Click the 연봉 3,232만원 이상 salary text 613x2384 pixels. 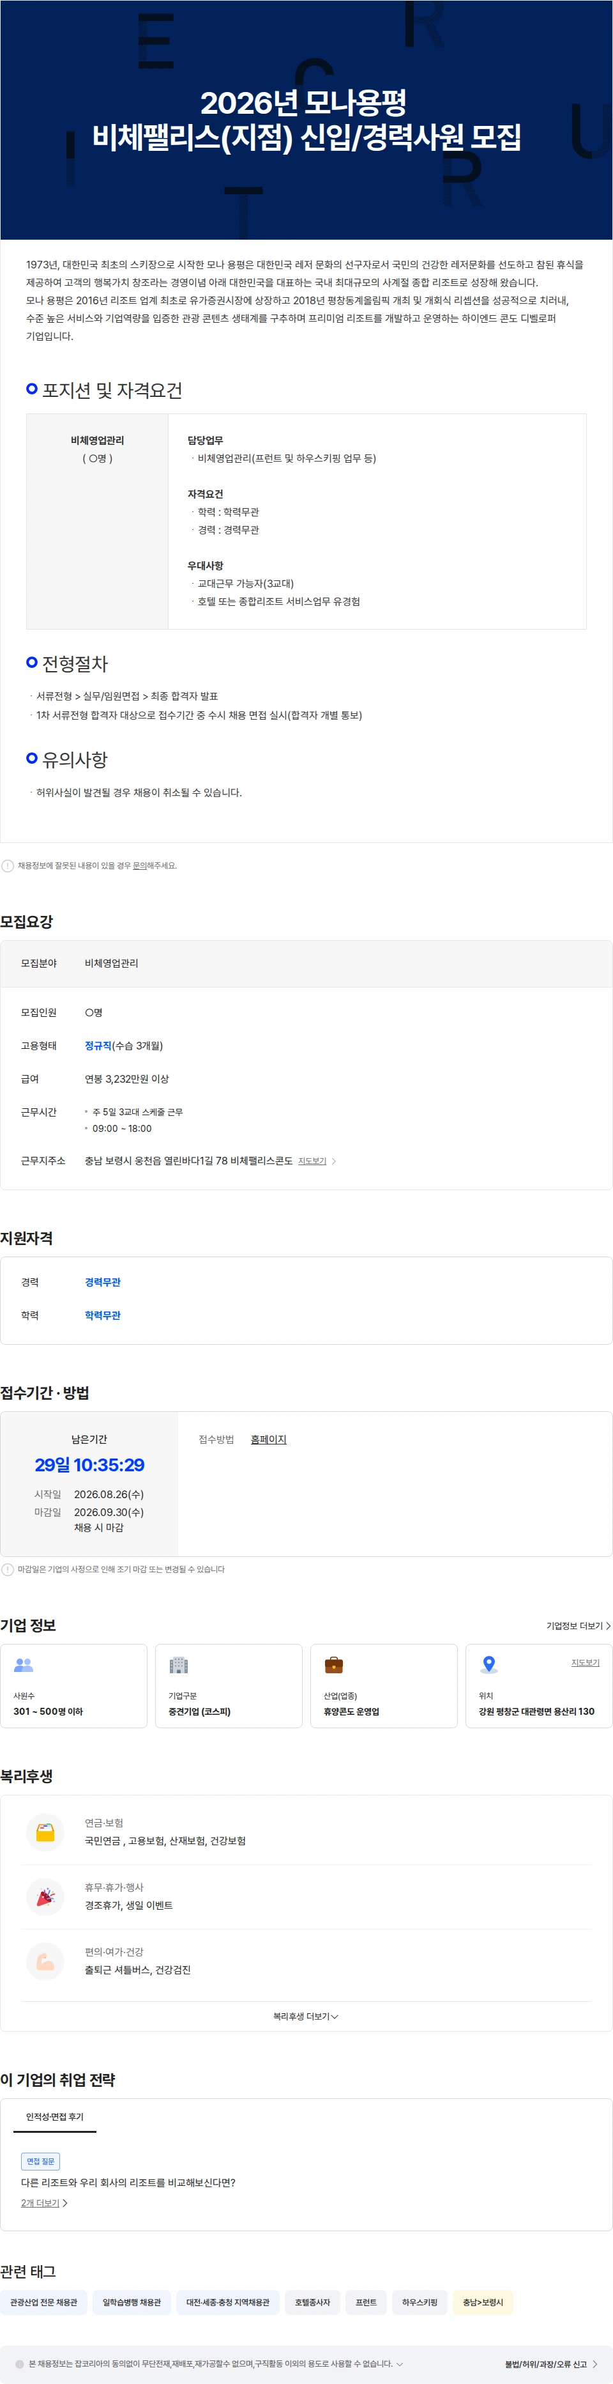pos(126,1079)
